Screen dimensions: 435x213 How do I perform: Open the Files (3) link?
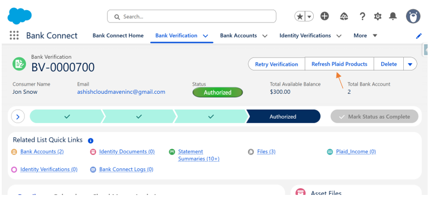(x=266, y=152)
